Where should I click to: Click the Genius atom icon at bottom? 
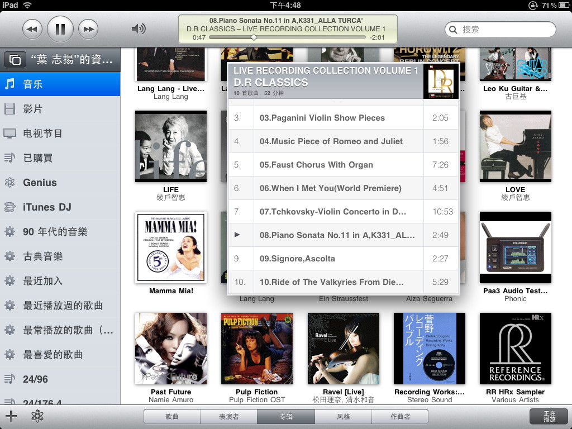pyautogui.click(x=37, y=416)
